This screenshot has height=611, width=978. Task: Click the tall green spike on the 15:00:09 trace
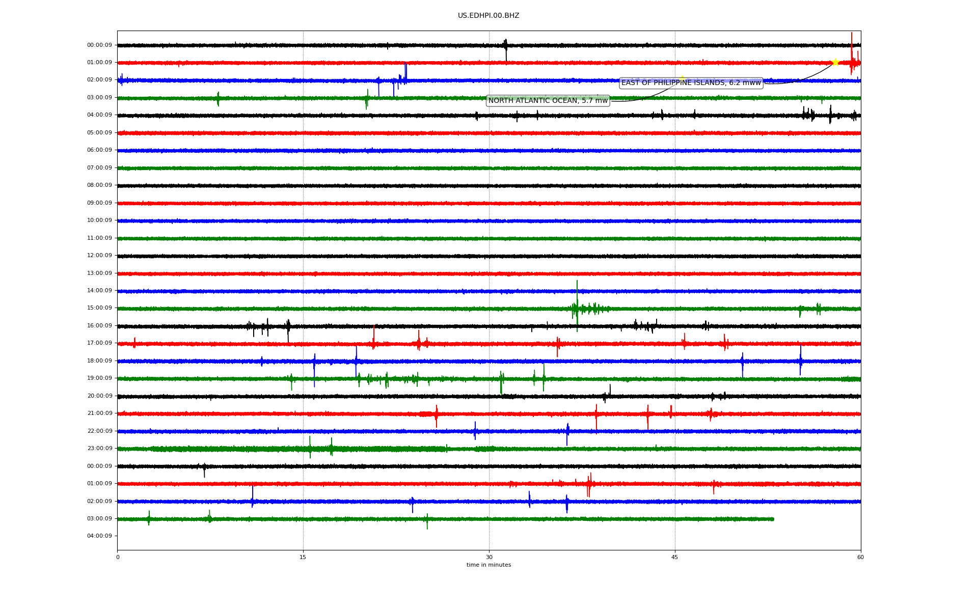pyautogui.click(x=577, y=305)
